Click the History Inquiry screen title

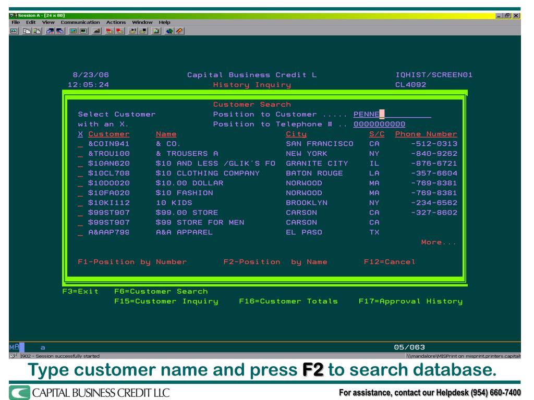pyautogui.click(x=252, y=85)
